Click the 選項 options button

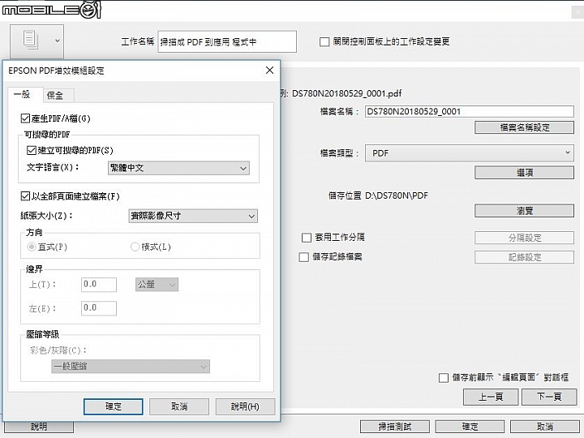click(x=525, y=173)
